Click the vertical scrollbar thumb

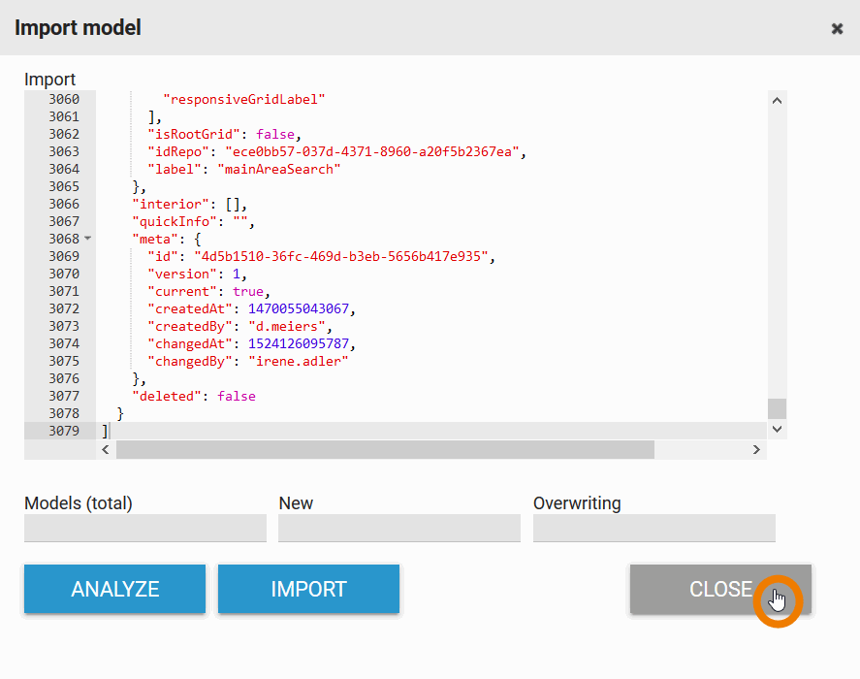pos(777,408)
